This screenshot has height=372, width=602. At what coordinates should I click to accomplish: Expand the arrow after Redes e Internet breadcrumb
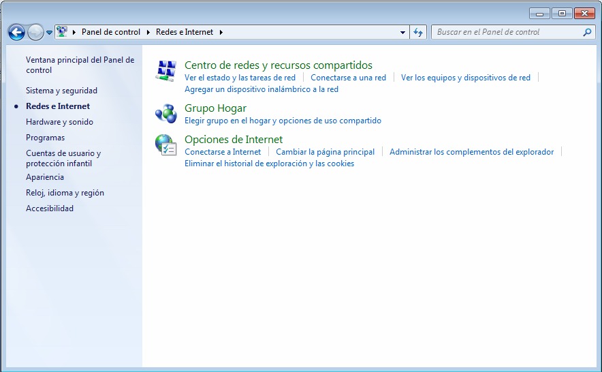pos(221,32)
